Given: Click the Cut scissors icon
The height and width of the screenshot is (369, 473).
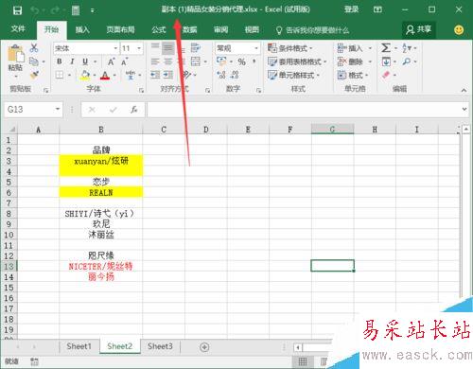Looking at the screenshot, I should point(34,48).
